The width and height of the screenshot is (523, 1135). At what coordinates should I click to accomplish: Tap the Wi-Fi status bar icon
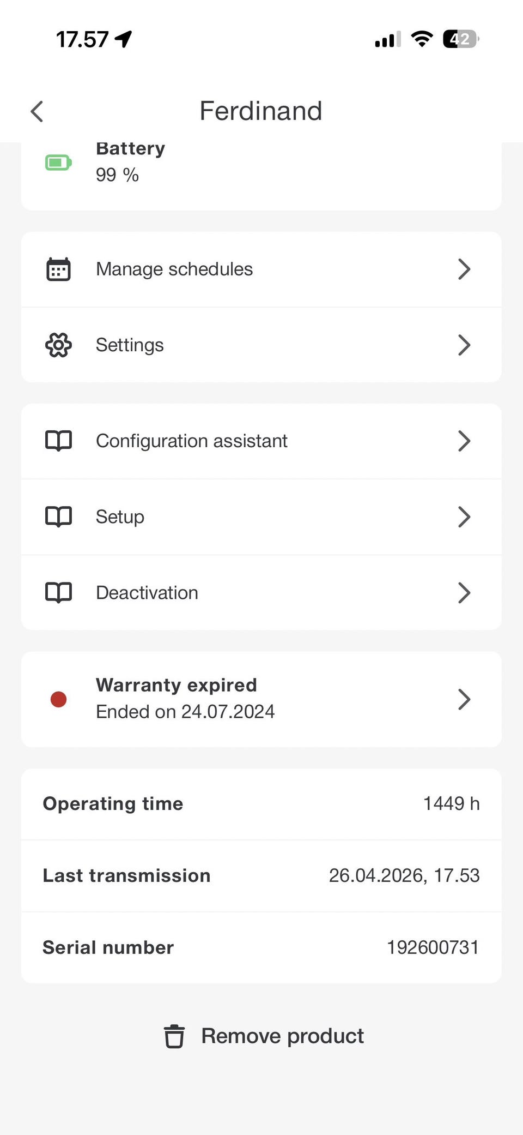click(422, 39)
